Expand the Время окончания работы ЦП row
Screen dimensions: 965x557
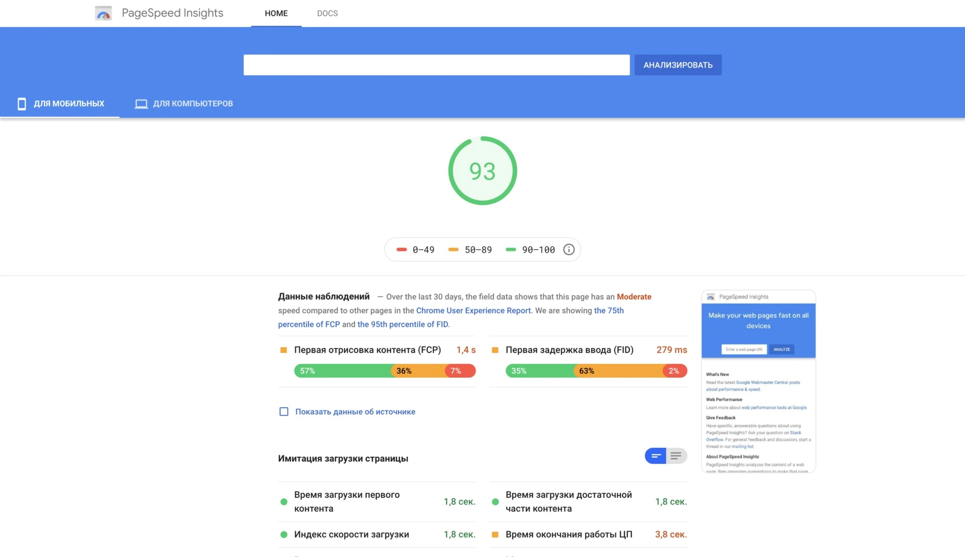point(568,534)
